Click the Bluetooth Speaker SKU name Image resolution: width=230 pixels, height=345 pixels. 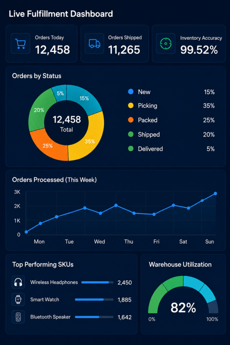[x=51, y=317]
